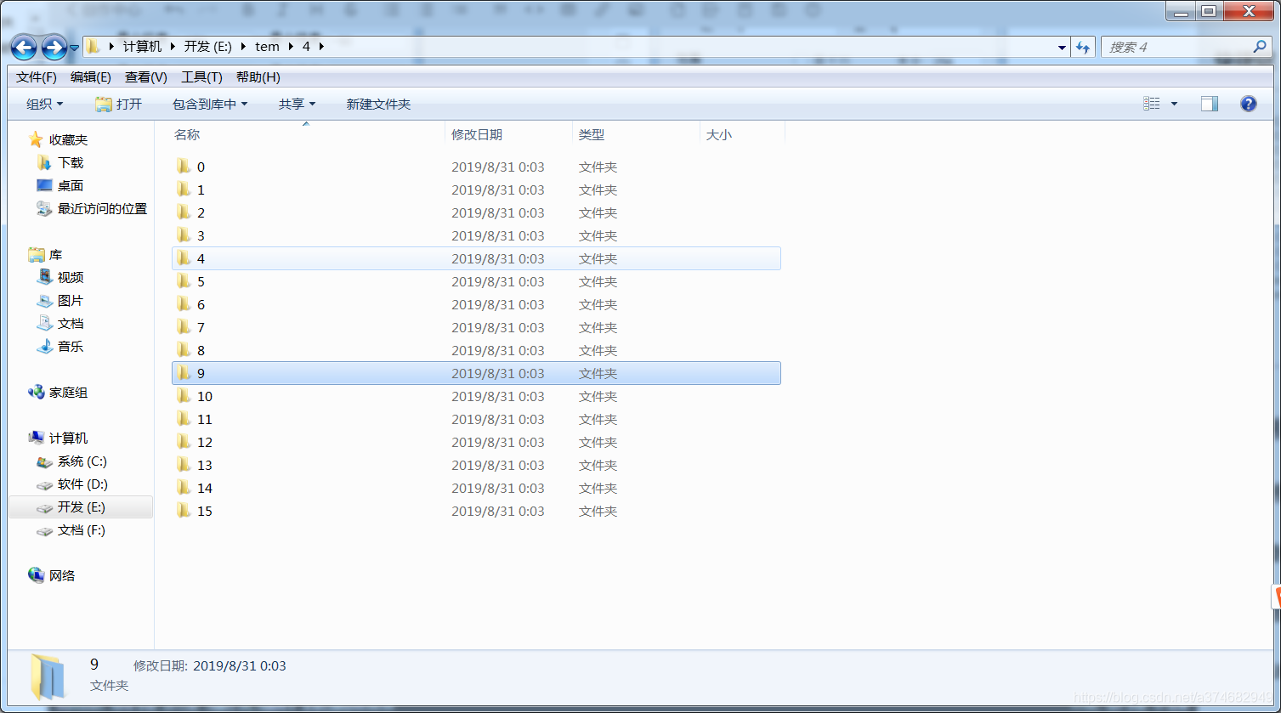Select the folder icon of folder 2
This screenshot has height=713, width=1281.
[183, 212]
